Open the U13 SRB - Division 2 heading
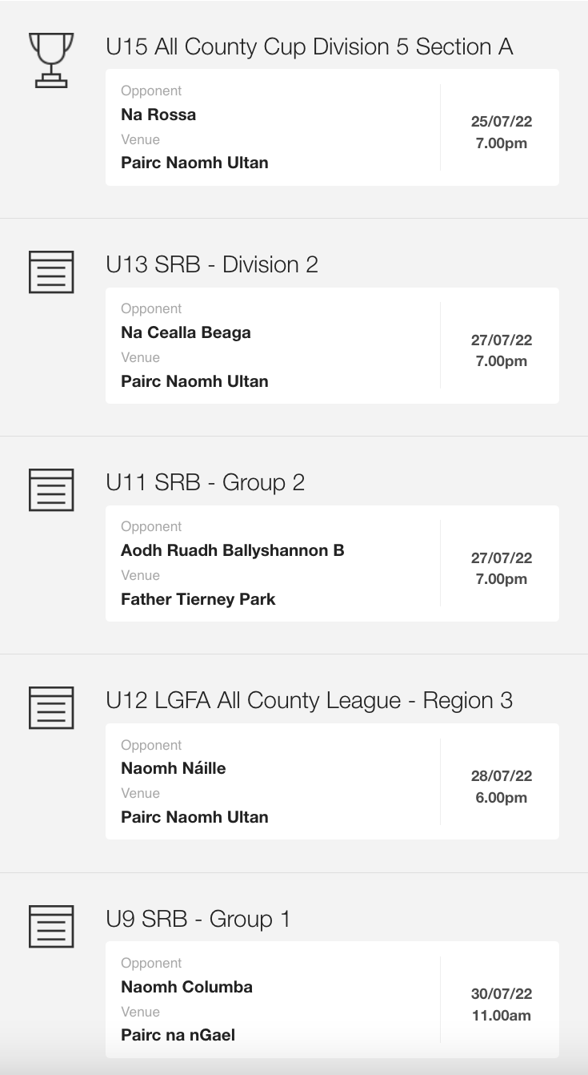 pyautogui.click(x=212, y=264)
